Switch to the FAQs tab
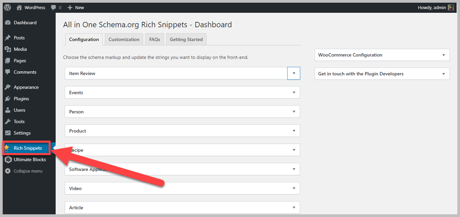The width and height of the screenshot is (460, 217). (x=154, y=39)
